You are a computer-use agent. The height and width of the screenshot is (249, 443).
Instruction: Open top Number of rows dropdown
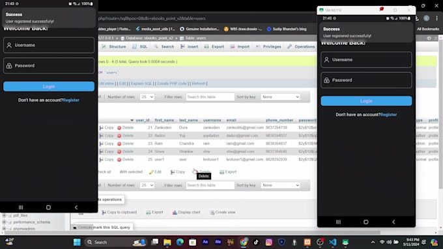pyautogui.click(x=147, y=97)
